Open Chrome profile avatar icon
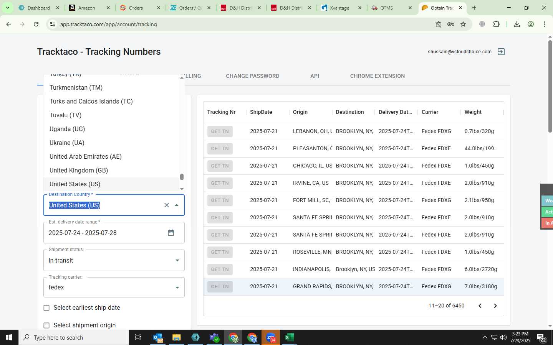 click(531, 24)
